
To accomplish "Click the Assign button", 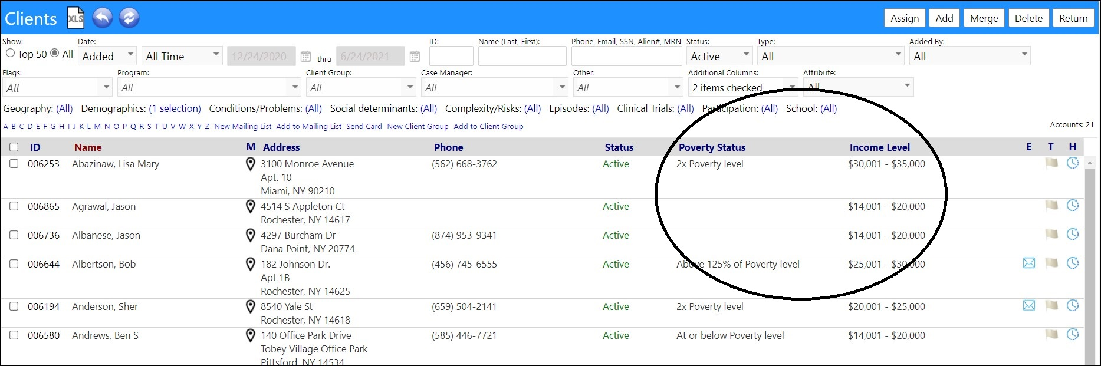I will click(905, 18).
